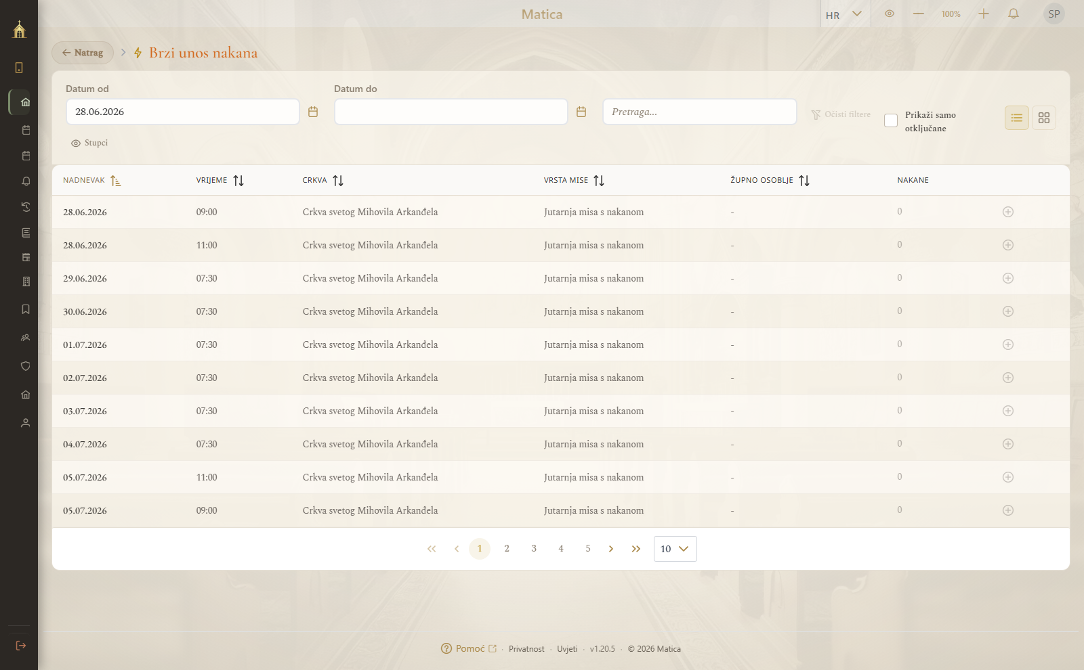This screenshot has width=1084, height=670.
Task: Open the Datum od calendar picker
Action: click(313, 112)
